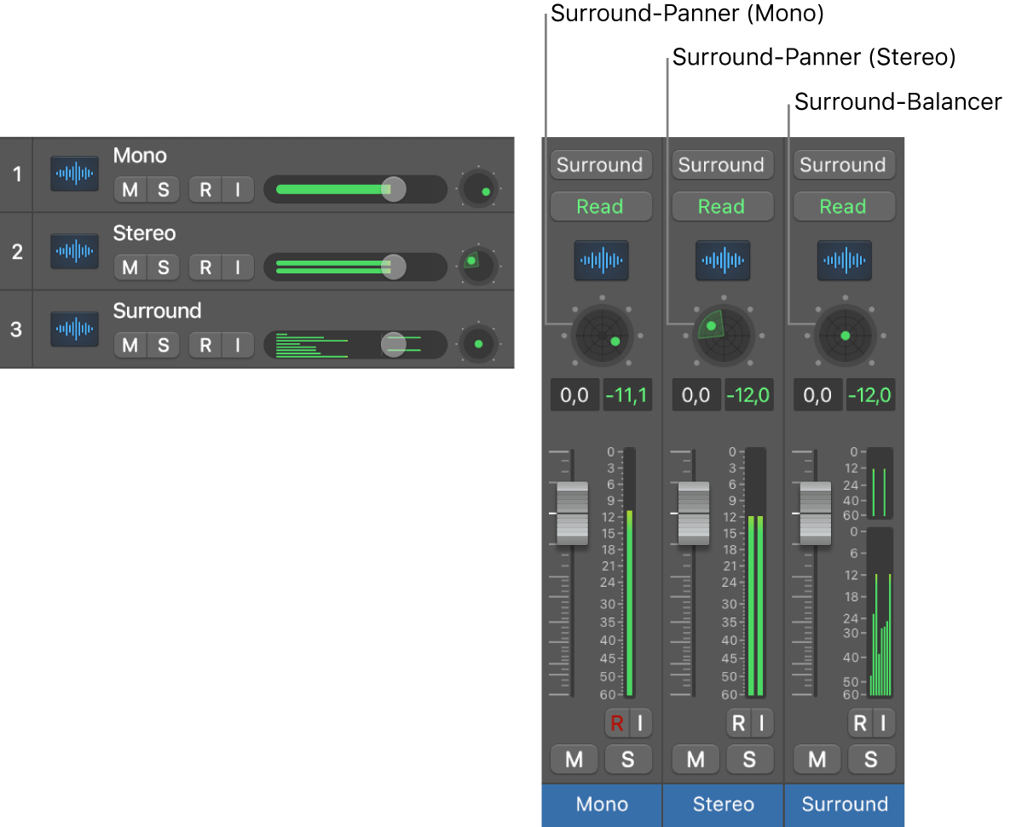Image resolution: width=1016 pixels, height=827 pixels.
Task: Click the volume slider on Stereo track header
Action: coord(355,267)
